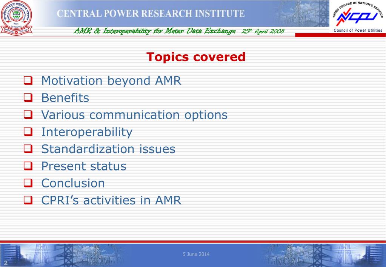Click the bullet box beside Various communication options
386x267 pixels.
[x=28, y=115]
